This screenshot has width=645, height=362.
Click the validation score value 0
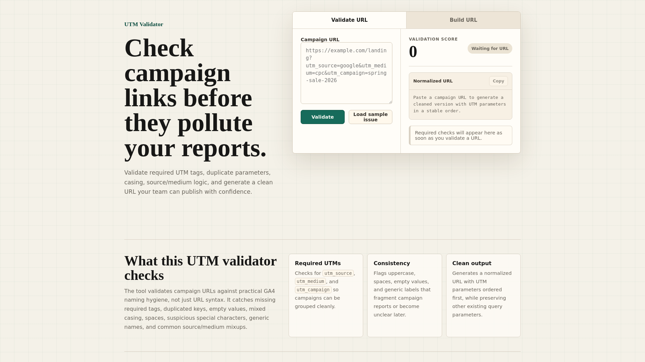point(413,52)
